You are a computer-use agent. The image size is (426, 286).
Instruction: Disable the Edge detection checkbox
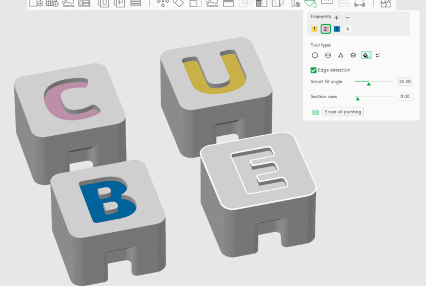314,70
